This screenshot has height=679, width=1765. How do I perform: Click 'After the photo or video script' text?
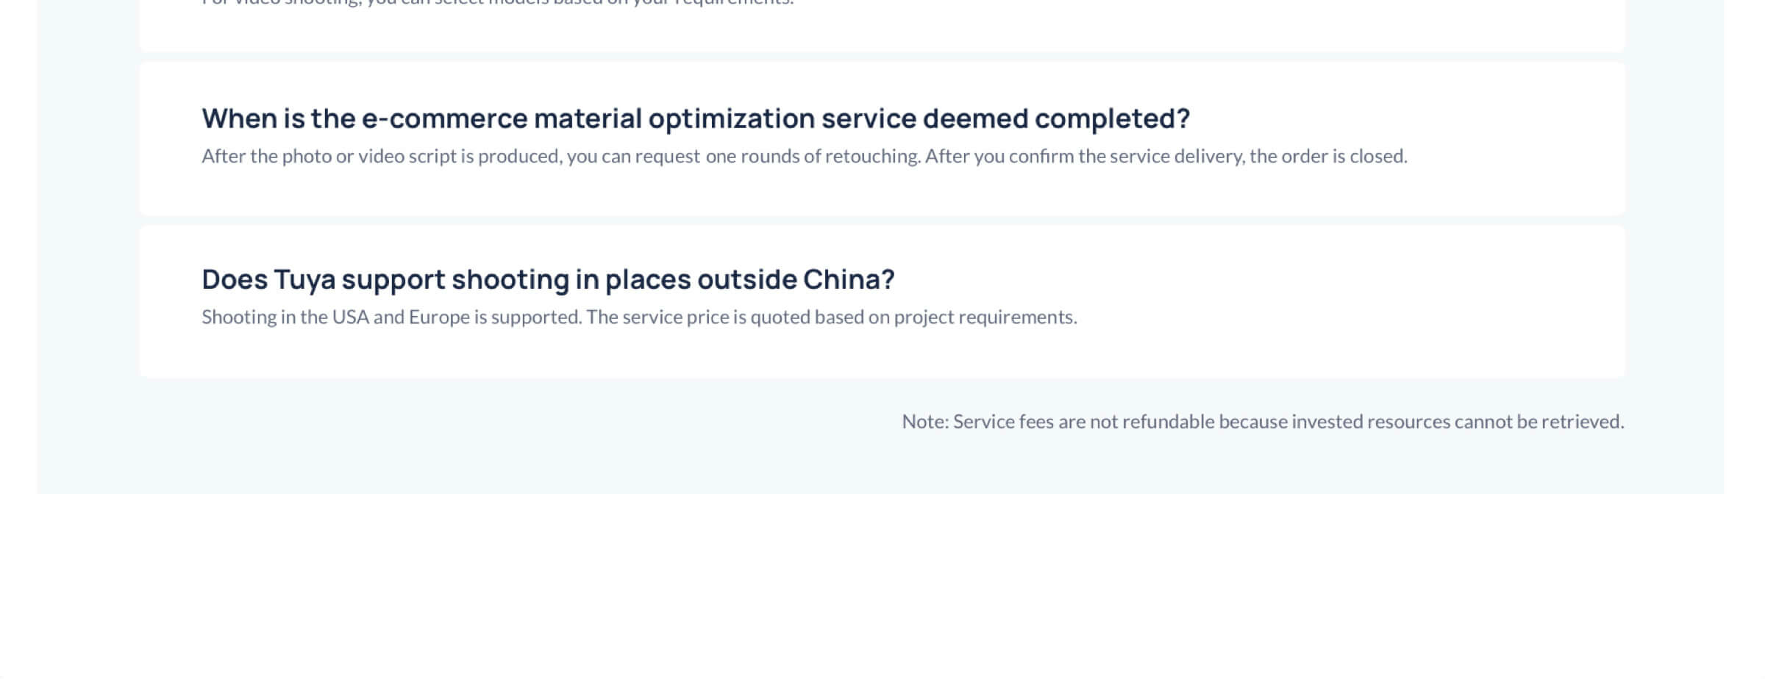pos(329,157)
